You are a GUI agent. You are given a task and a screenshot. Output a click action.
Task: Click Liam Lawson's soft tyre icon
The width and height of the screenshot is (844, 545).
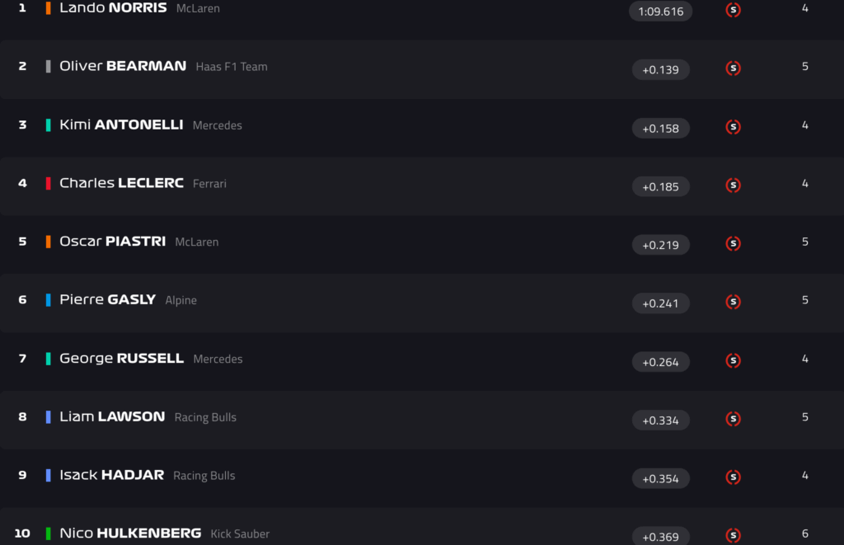coord(733,419)
